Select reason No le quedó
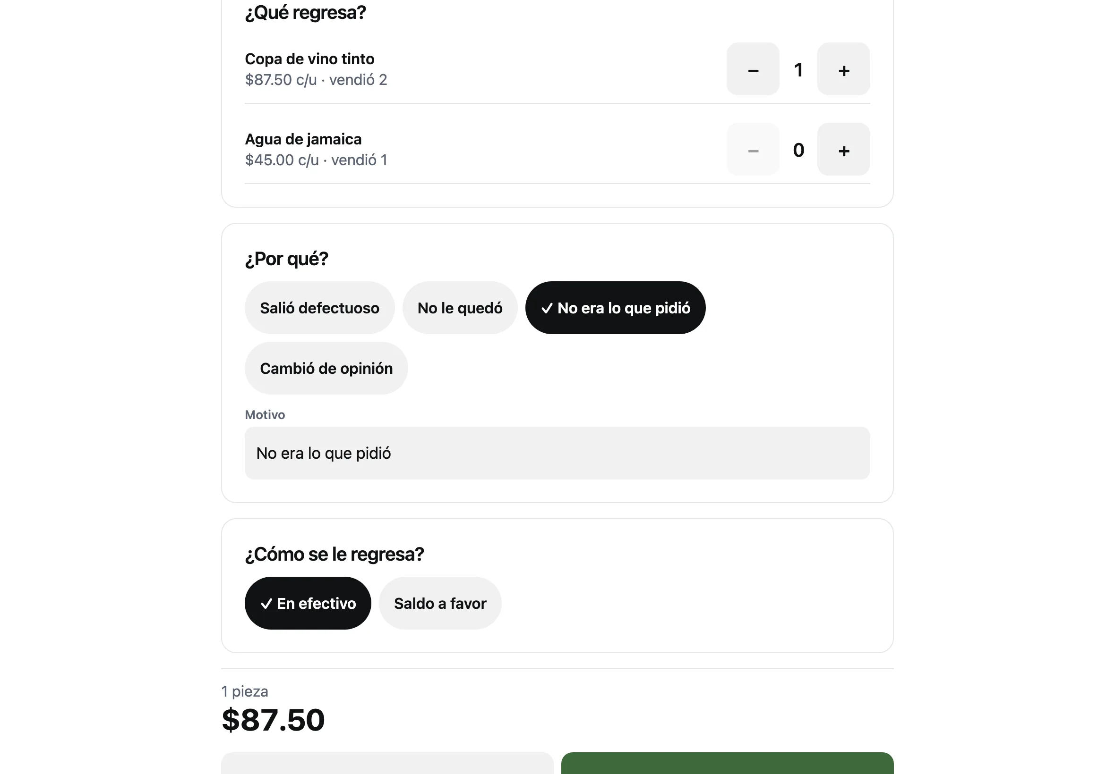The width and height of the screenshot is (1115, 774). [x=460, y=308]
